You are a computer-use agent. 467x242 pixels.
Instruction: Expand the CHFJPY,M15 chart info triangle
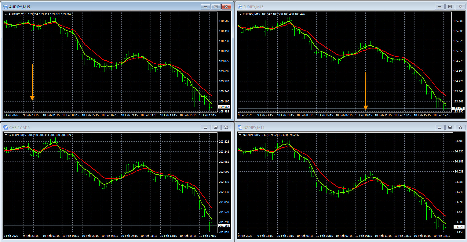[6, 135]
